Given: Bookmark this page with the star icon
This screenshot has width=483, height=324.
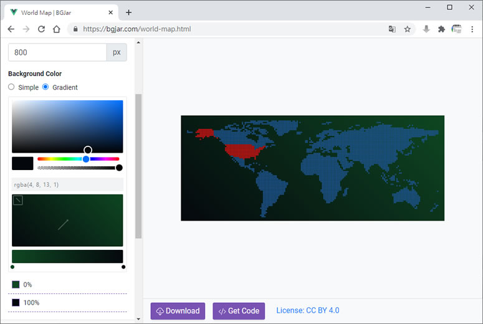Looking at the screenshot, I should point(407,29).
